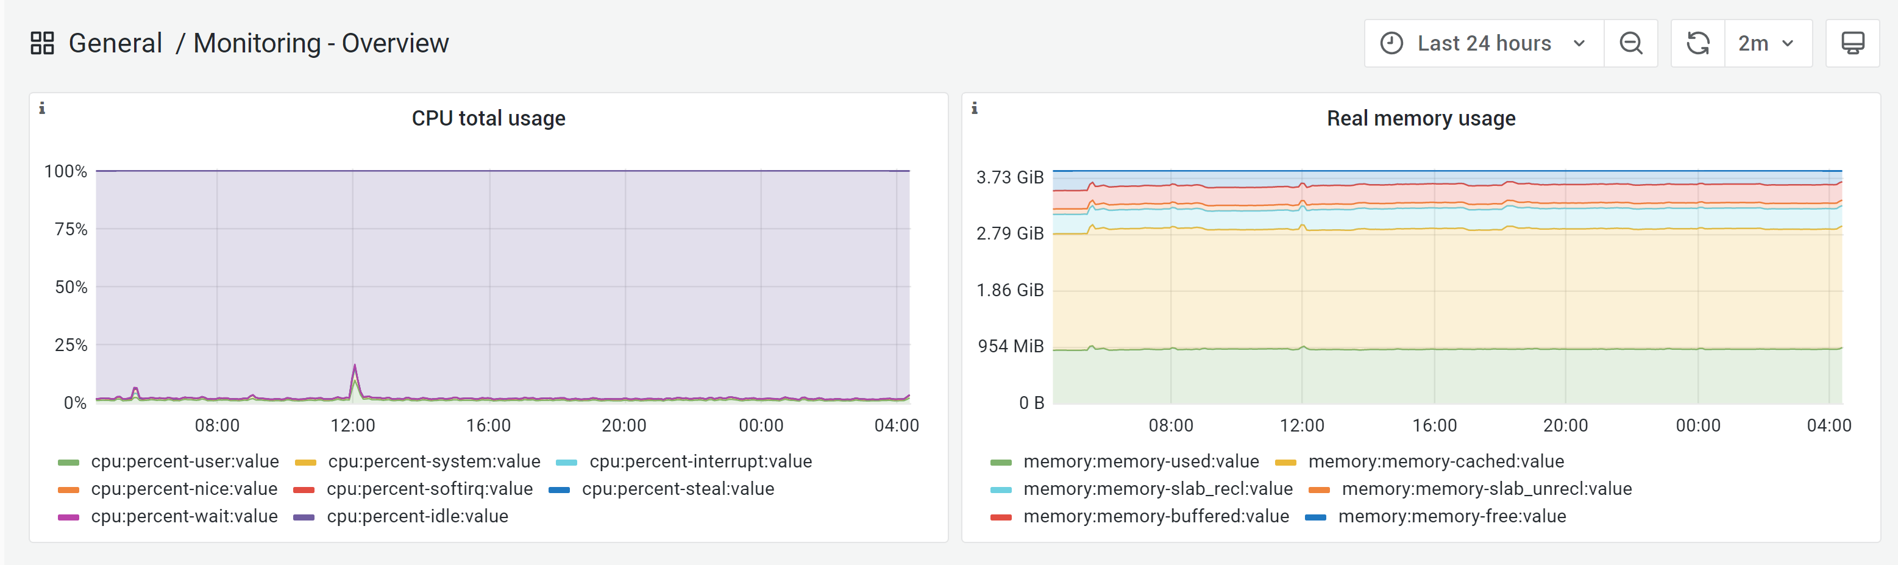Screen dimensions: 1898x565
Task: Click the clock icon in time picker
Action: [1391, 43]
